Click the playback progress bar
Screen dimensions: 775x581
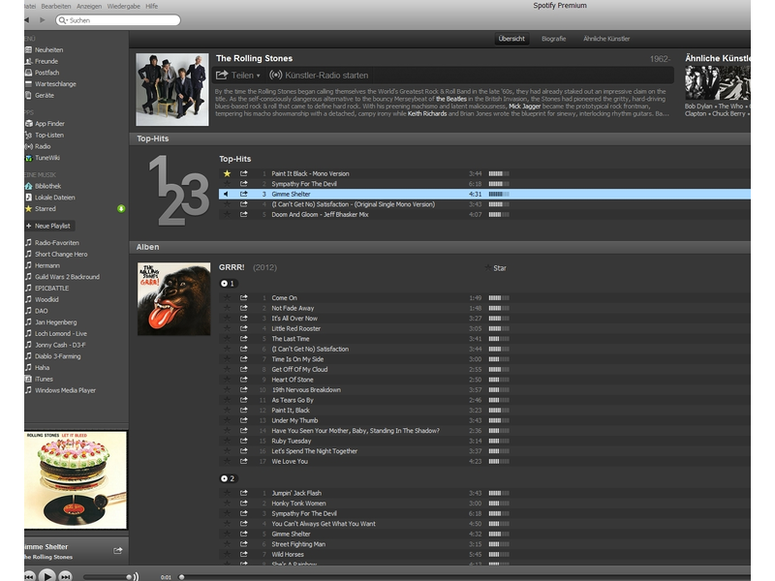coord(465,576)
